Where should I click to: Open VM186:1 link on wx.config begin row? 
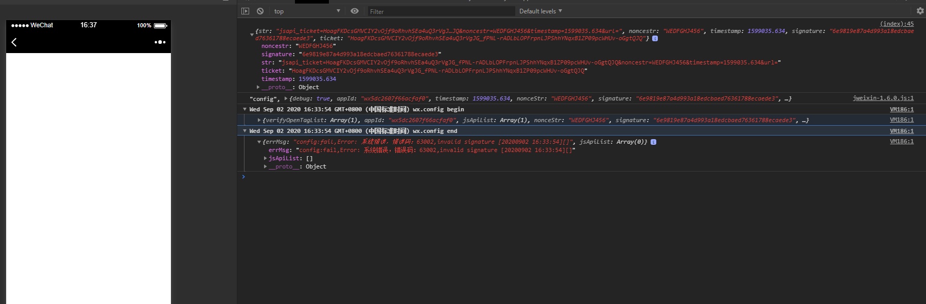902,109
